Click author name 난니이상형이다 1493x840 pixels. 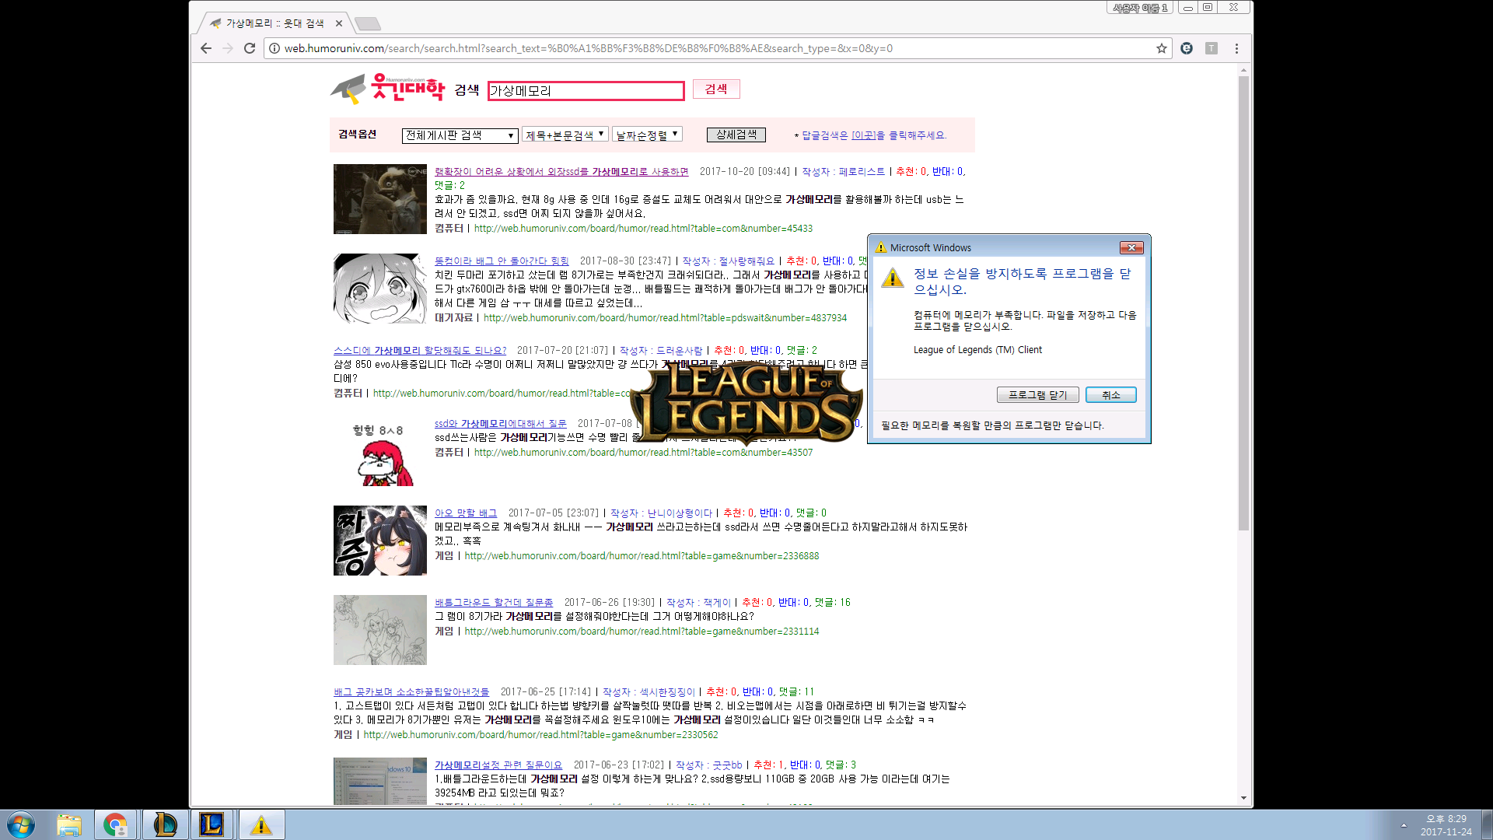point(680,513)
